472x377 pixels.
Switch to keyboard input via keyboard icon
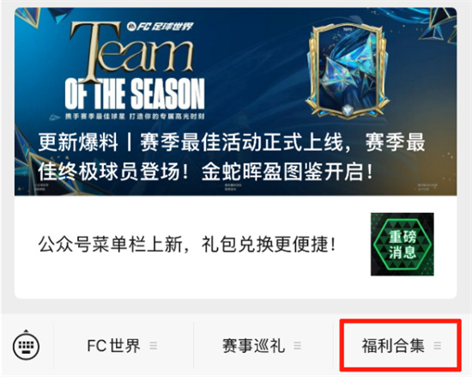pos(27,345)
